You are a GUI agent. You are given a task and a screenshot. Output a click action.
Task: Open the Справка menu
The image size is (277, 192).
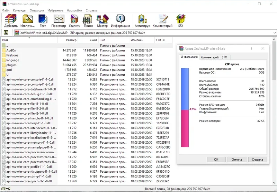click(91, 10)
